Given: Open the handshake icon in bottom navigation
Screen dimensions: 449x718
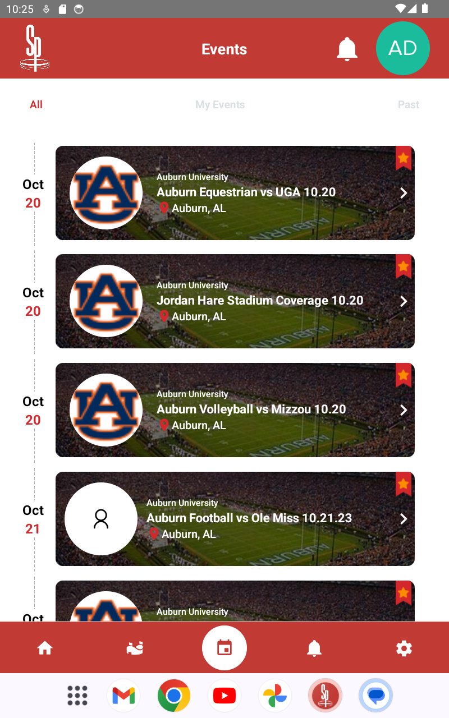Looking at the screenshot, I should tap(135, 648).
